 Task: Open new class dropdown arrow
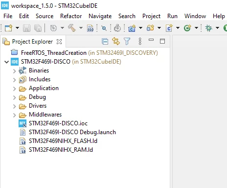click(197, 28)
